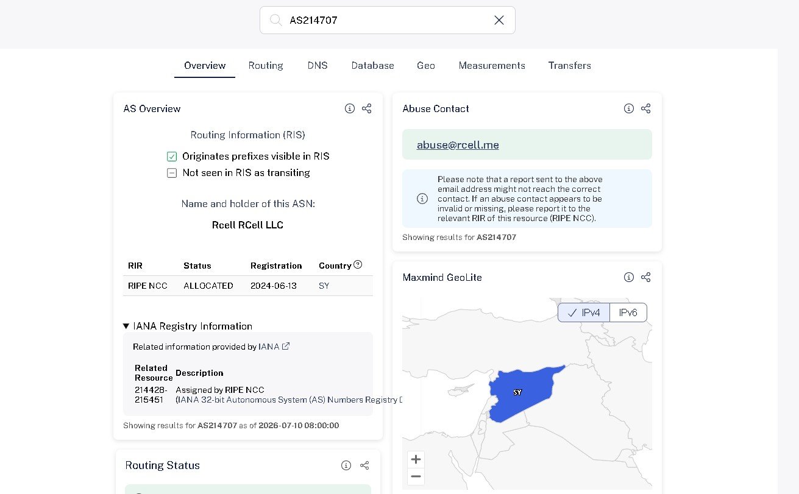The height and width of the screenshot is (494, 799).
Task: Click into the AS214707 search box
Action: pyautogui.click(x=387, y=20)
